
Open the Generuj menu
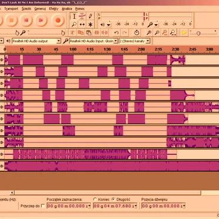pyautogui.click(x=40, y=9)
